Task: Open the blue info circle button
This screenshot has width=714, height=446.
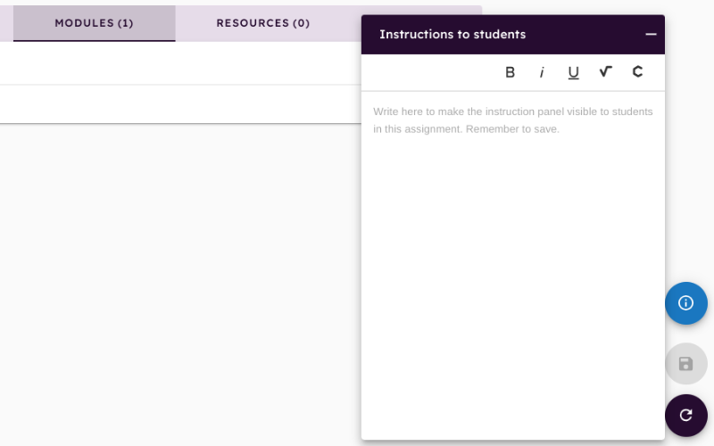Action: [685, 303]
